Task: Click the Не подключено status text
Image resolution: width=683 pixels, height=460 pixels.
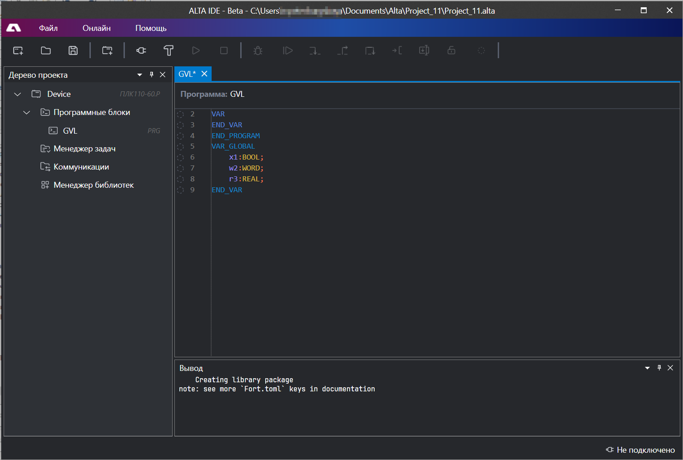Action: tap(646, 450)
